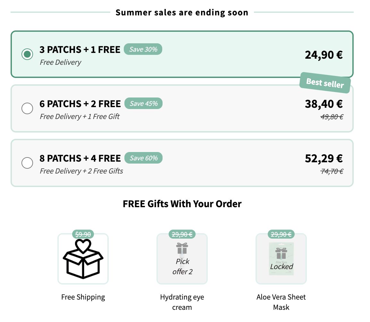
Task: Click the "Save 60%" badge
Action: 143,158
